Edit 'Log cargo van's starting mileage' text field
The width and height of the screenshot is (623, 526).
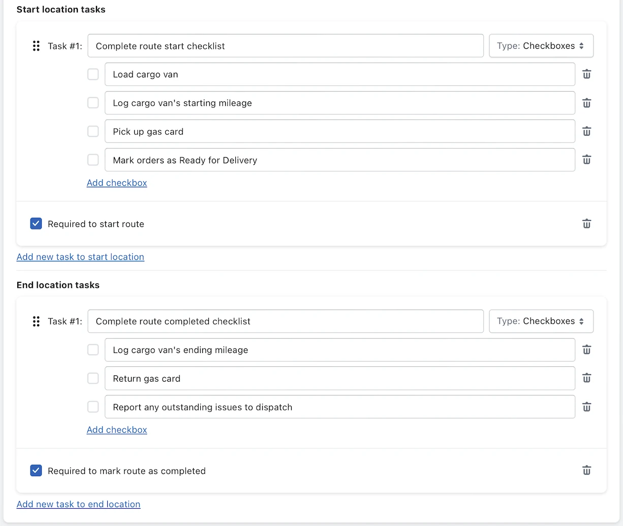pos(340,103)
